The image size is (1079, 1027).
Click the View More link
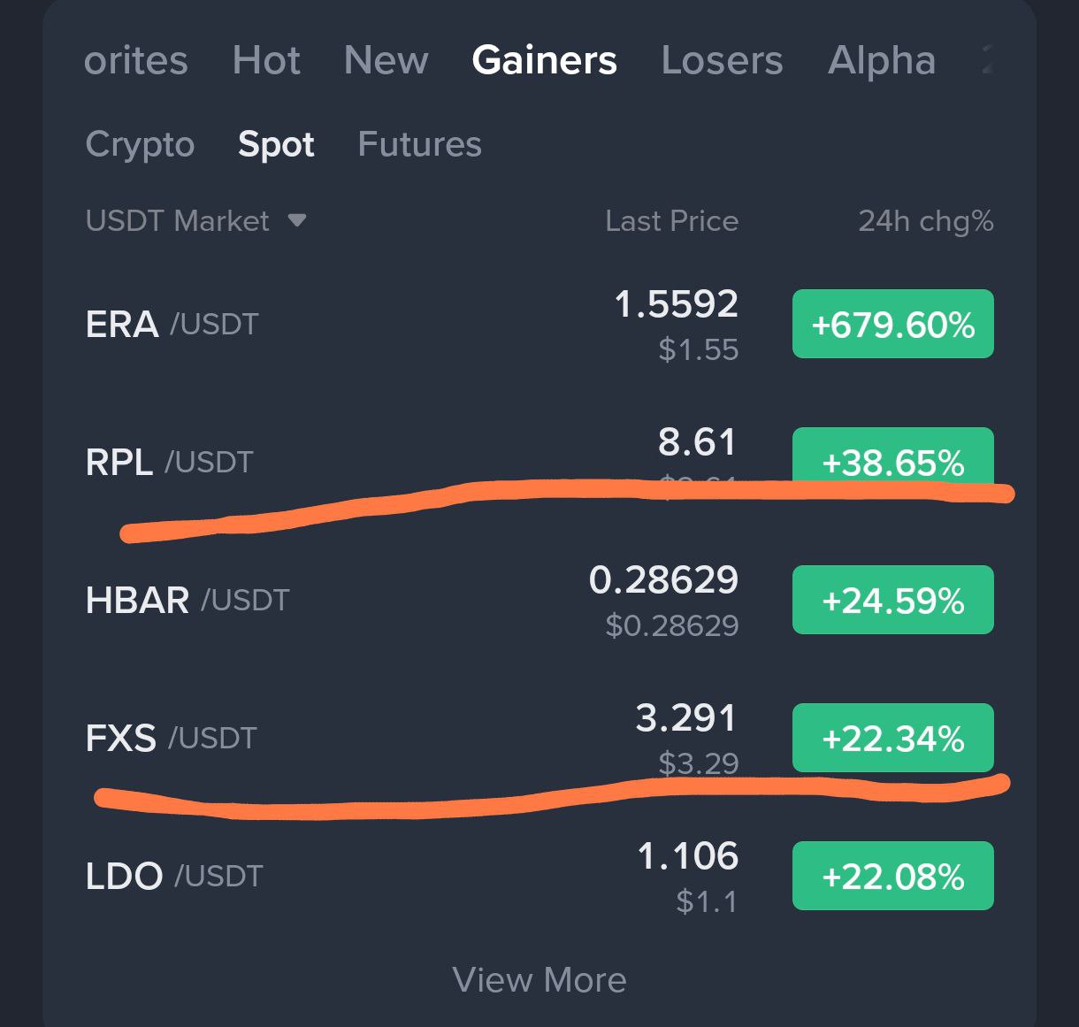539,980
